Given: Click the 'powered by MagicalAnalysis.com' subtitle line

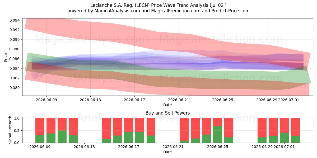Looking at the screenshot, I should 158,11.
